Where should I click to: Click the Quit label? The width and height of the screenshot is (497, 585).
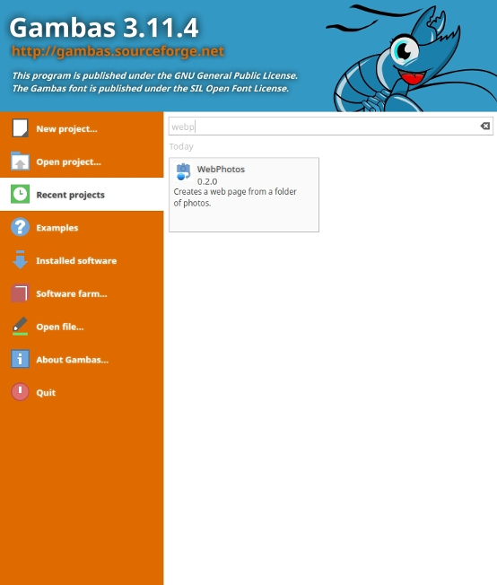tap(46, 392)
